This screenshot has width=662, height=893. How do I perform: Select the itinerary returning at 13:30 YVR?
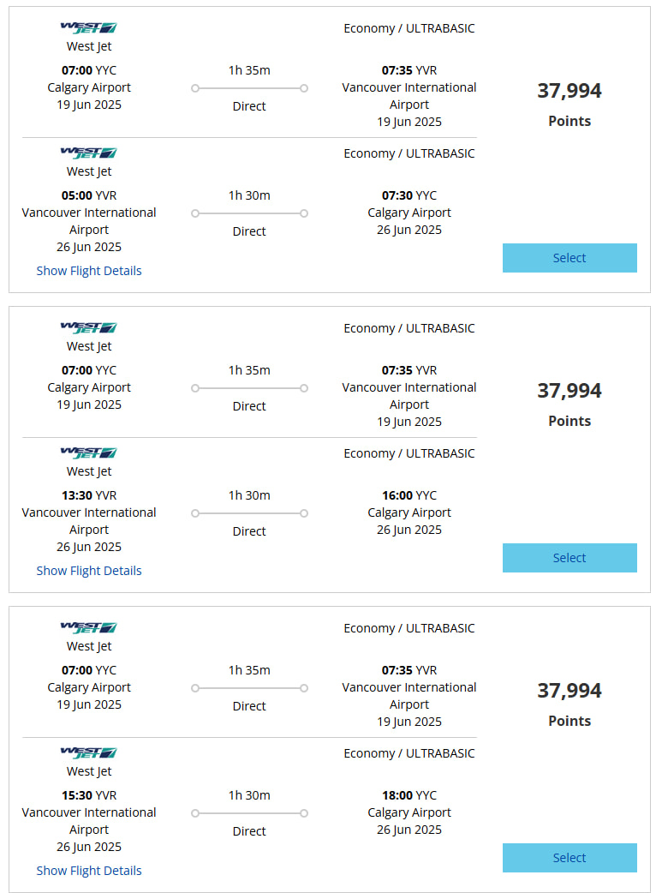click(x=570, y=558)
